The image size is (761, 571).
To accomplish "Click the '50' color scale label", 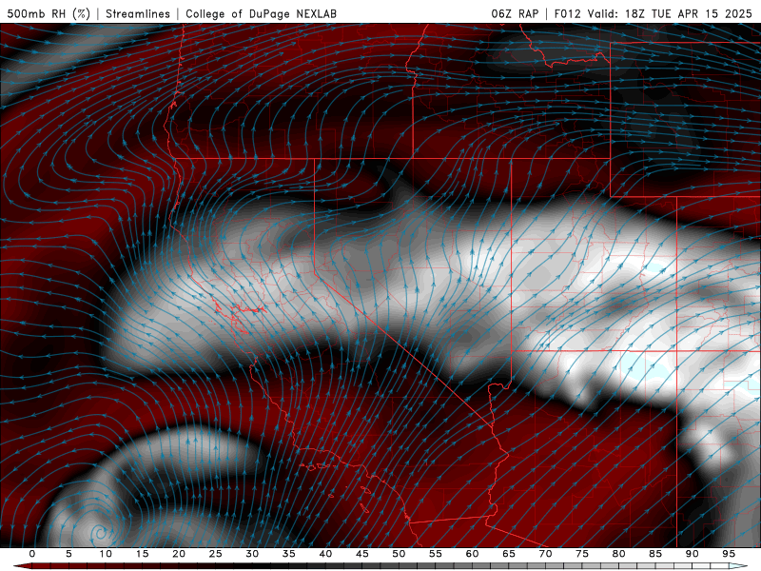I will [x=399, y=554].
